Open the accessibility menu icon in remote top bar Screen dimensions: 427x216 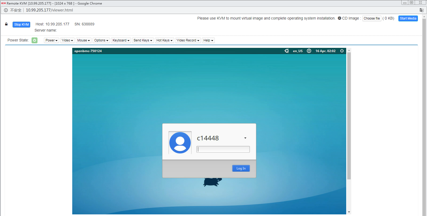309,51
